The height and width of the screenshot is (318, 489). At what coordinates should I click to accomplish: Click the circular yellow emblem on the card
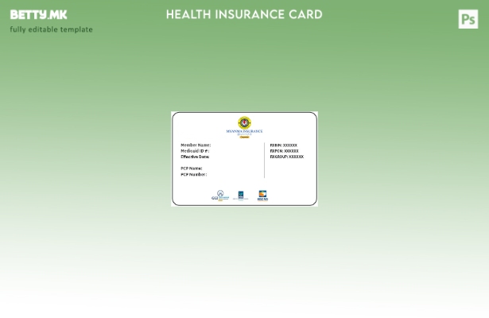244,123
